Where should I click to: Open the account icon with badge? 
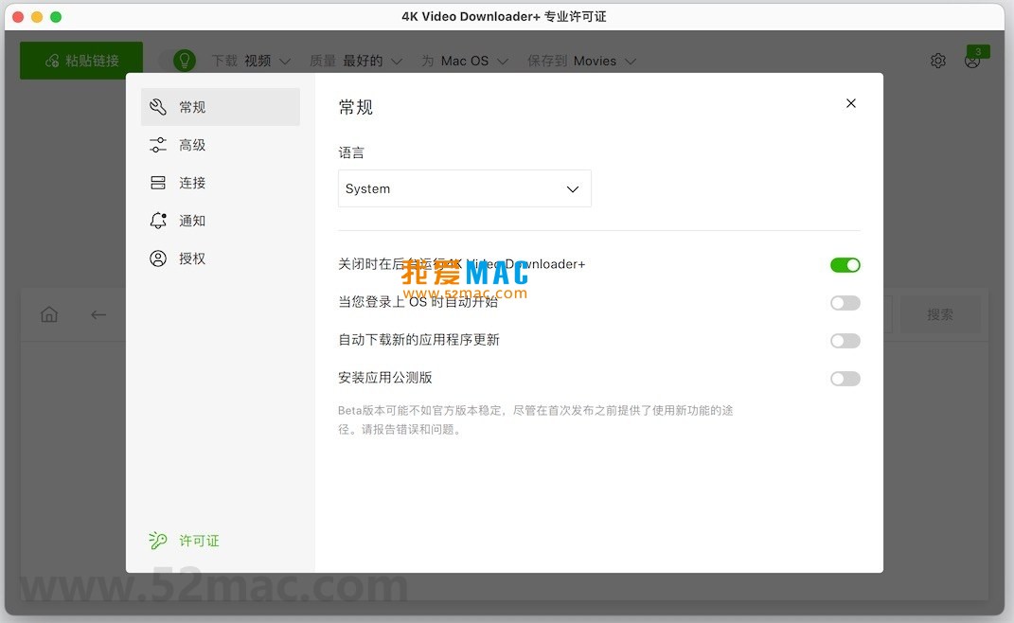pyautogui.click(x=972, y=61)
